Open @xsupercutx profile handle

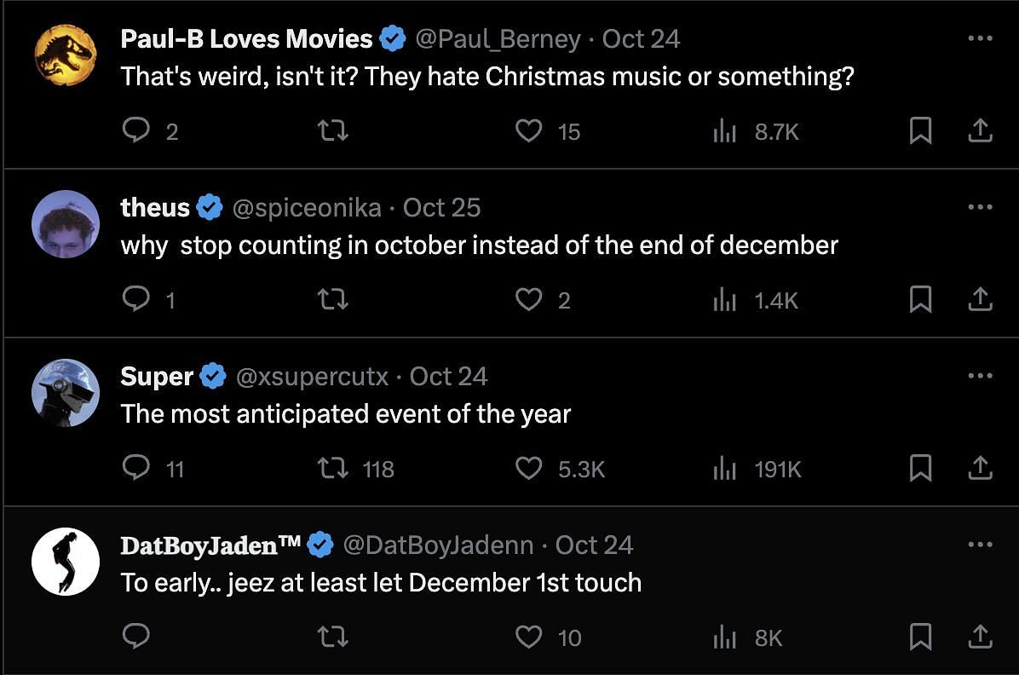coord(312,377)
